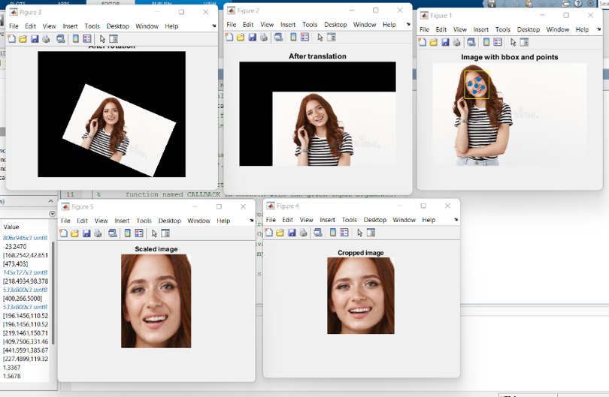Toggle Edit Plot arrow tool in Figure 4
609x397 pixels.
[x=359, y=233]
